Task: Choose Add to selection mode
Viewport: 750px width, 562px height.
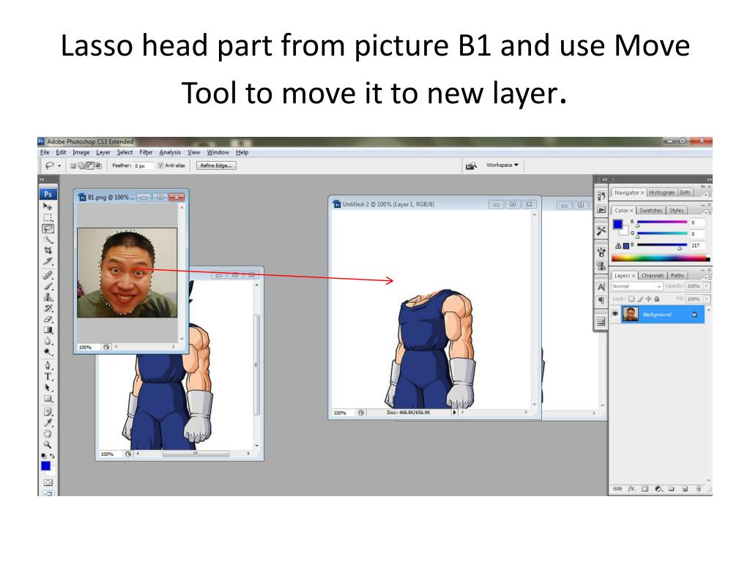Action: pos(81,166)
